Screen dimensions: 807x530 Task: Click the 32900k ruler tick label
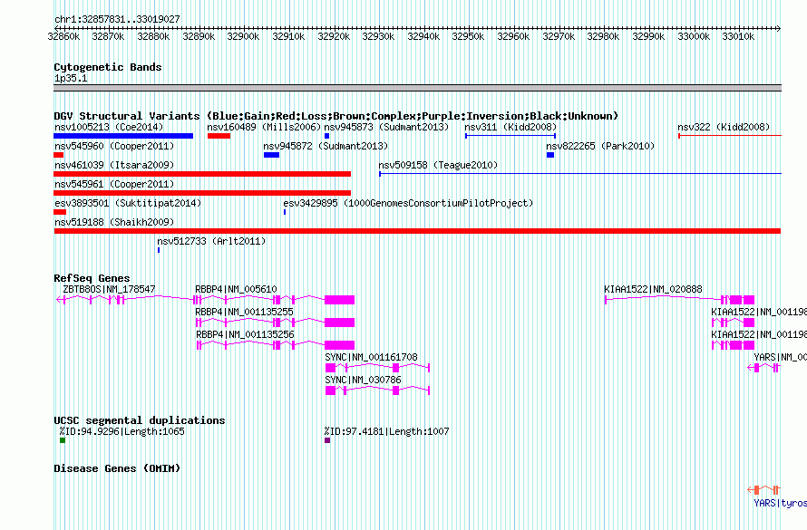click(x=243, y=36)
